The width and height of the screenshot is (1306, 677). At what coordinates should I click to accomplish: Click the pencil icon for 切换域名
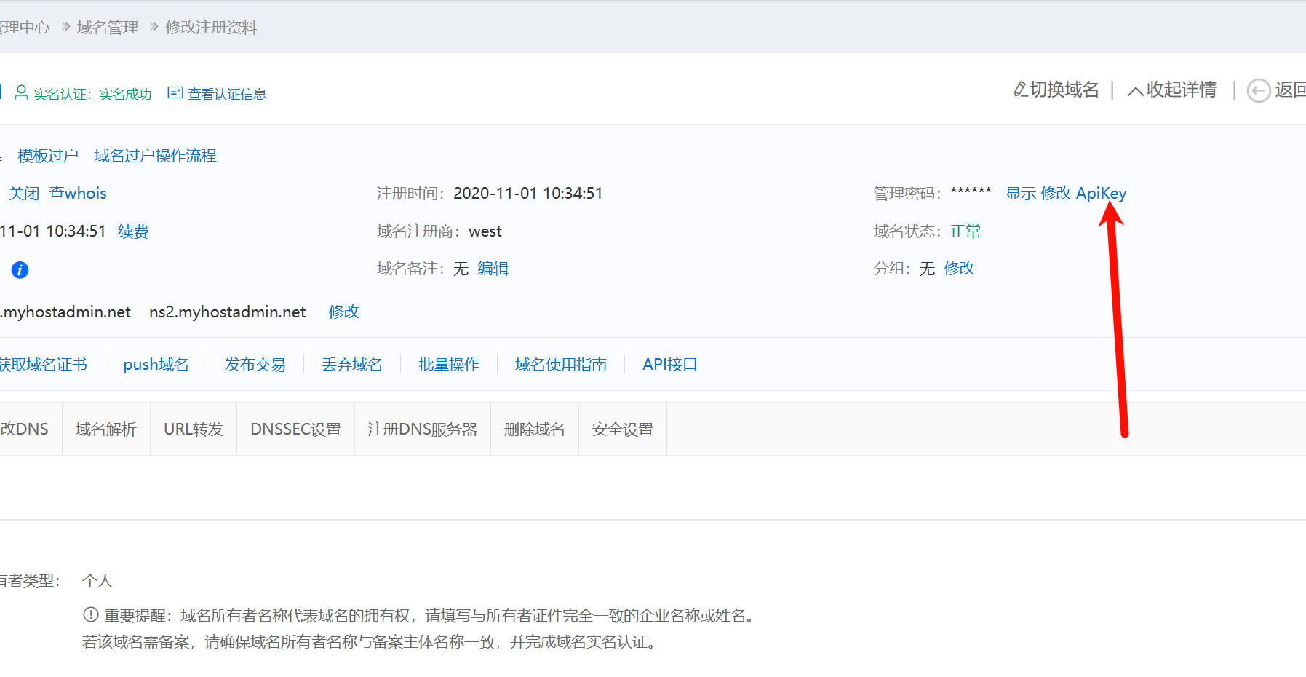[1020, 90]
